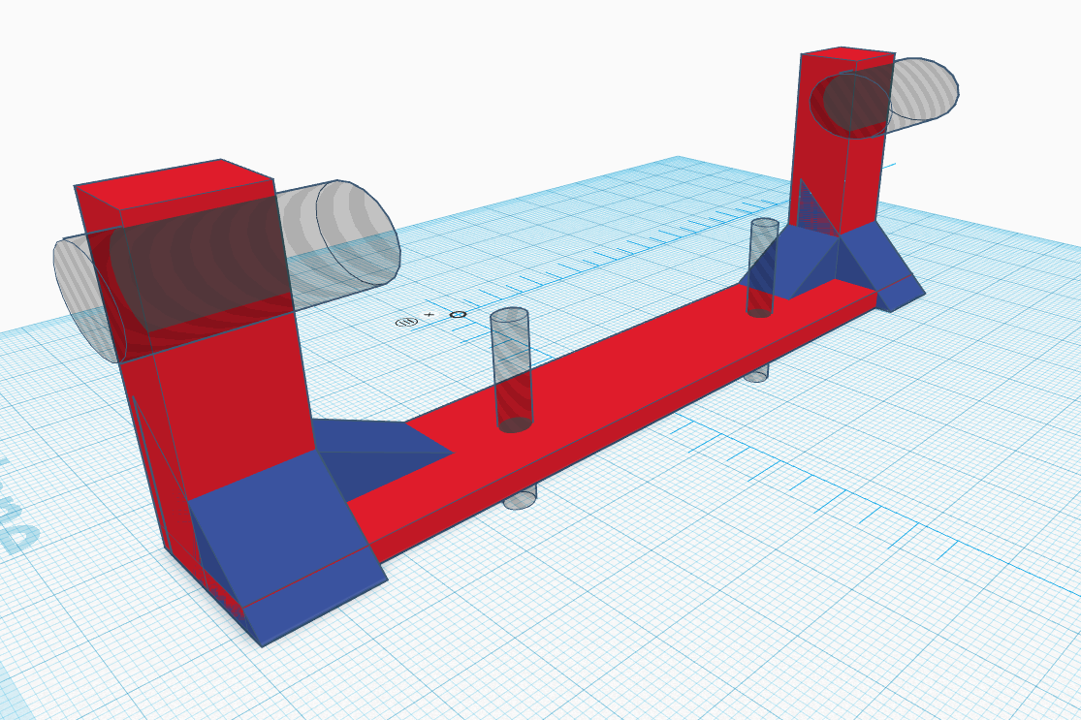Click the workplane watermark text at left edge
1081x720 pixels.
click(x=17, y=510)
